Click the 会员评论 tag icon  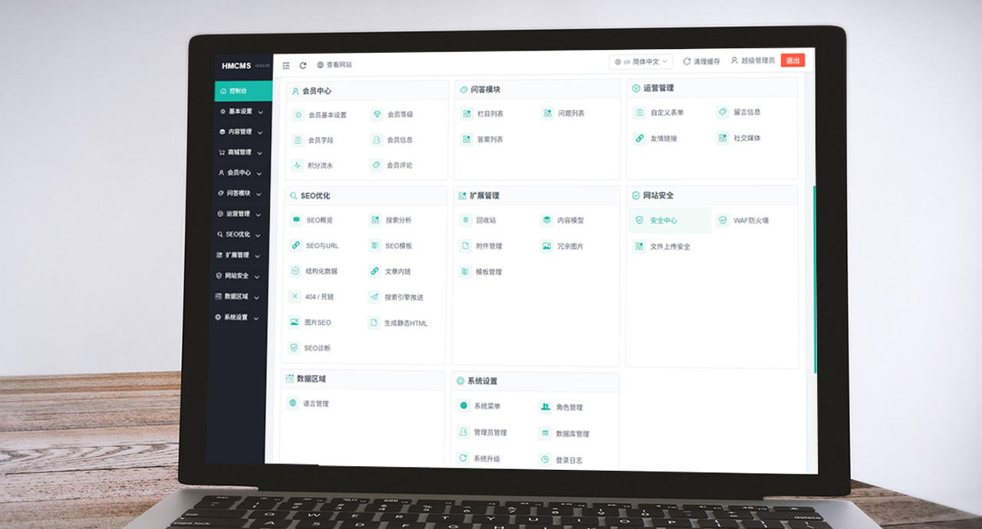376,164
